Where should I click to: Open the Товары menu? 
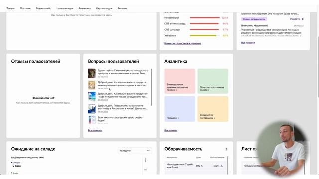coord(10,8)
